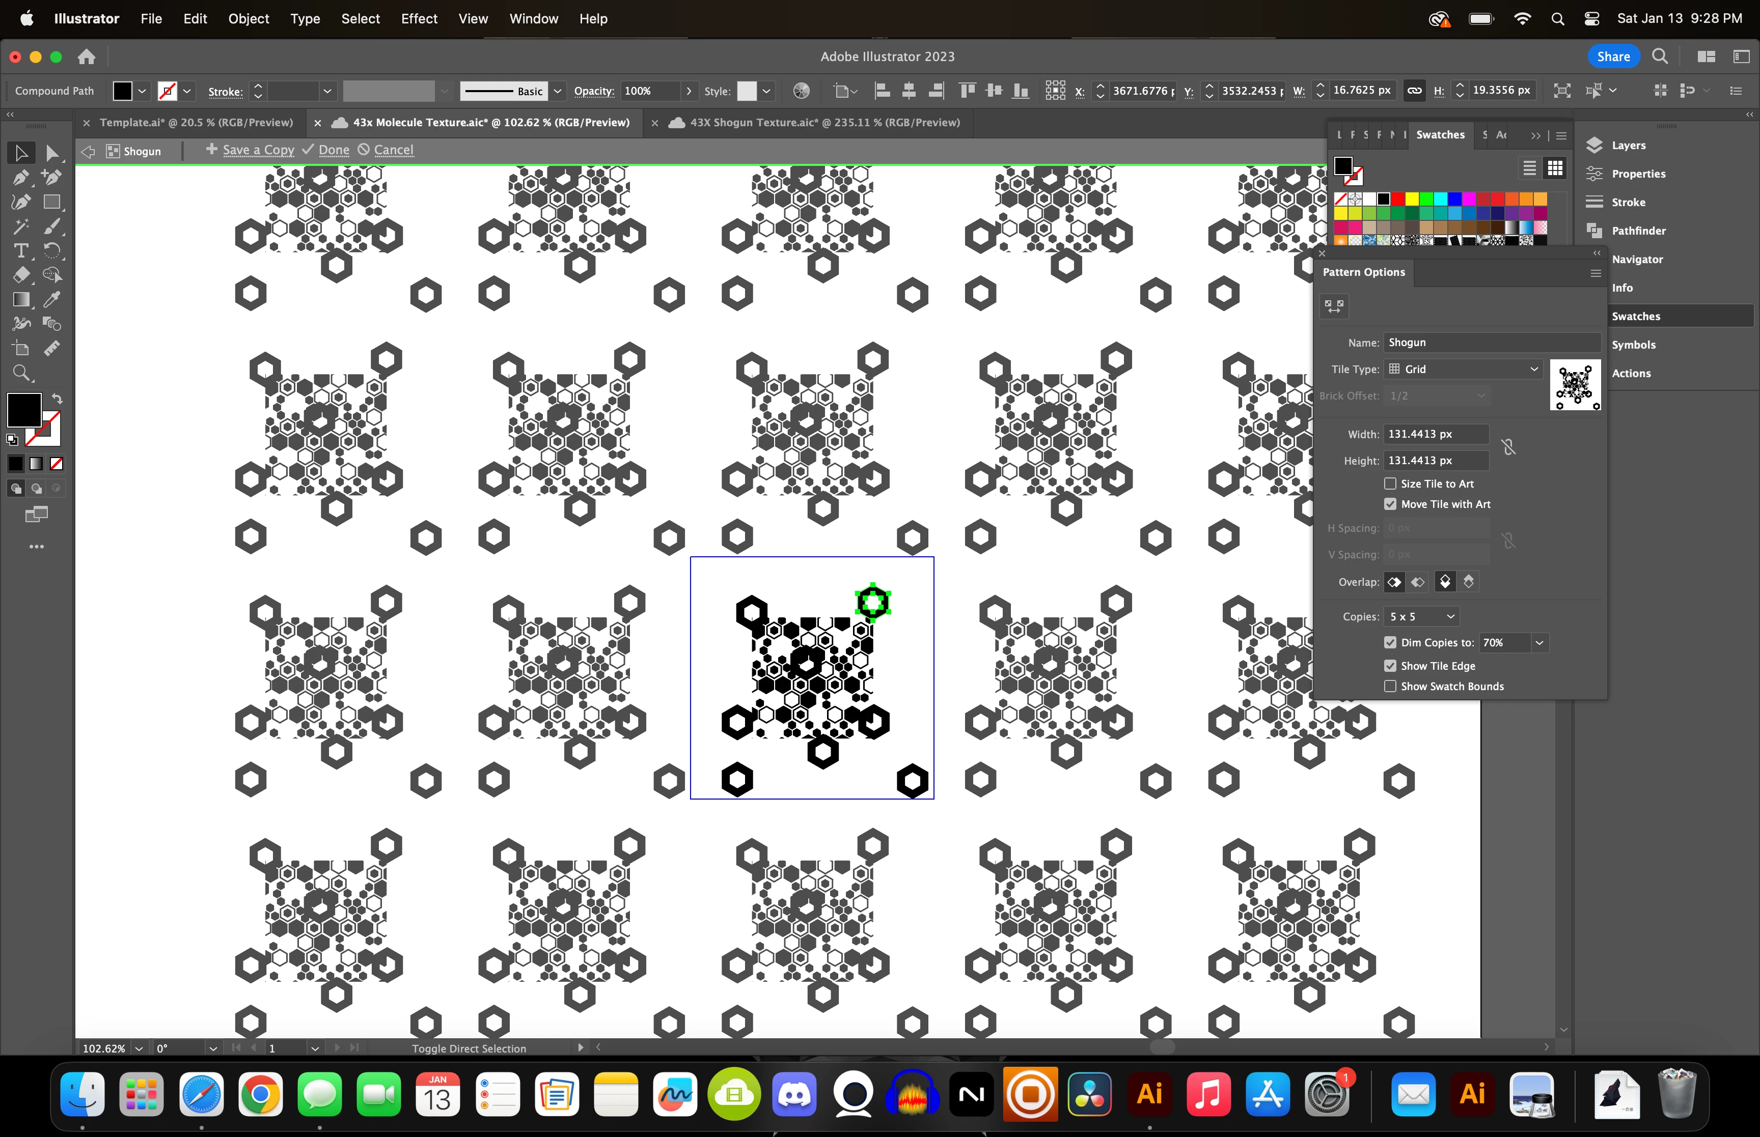Screen dimensions: 1760x1137
Task: Click the Pattern Tile Tool icon
Action: 1334,306
